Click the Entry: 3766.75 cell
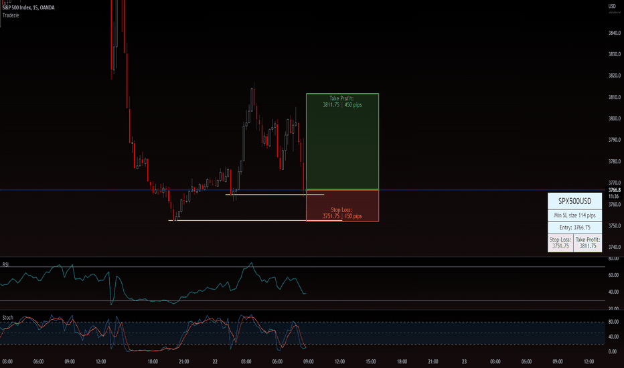The image size is (624, 368). (574, 227)
